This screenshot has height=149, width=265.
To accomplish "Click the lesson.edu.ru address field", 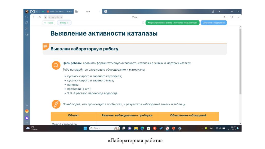I will click(55, 17).
